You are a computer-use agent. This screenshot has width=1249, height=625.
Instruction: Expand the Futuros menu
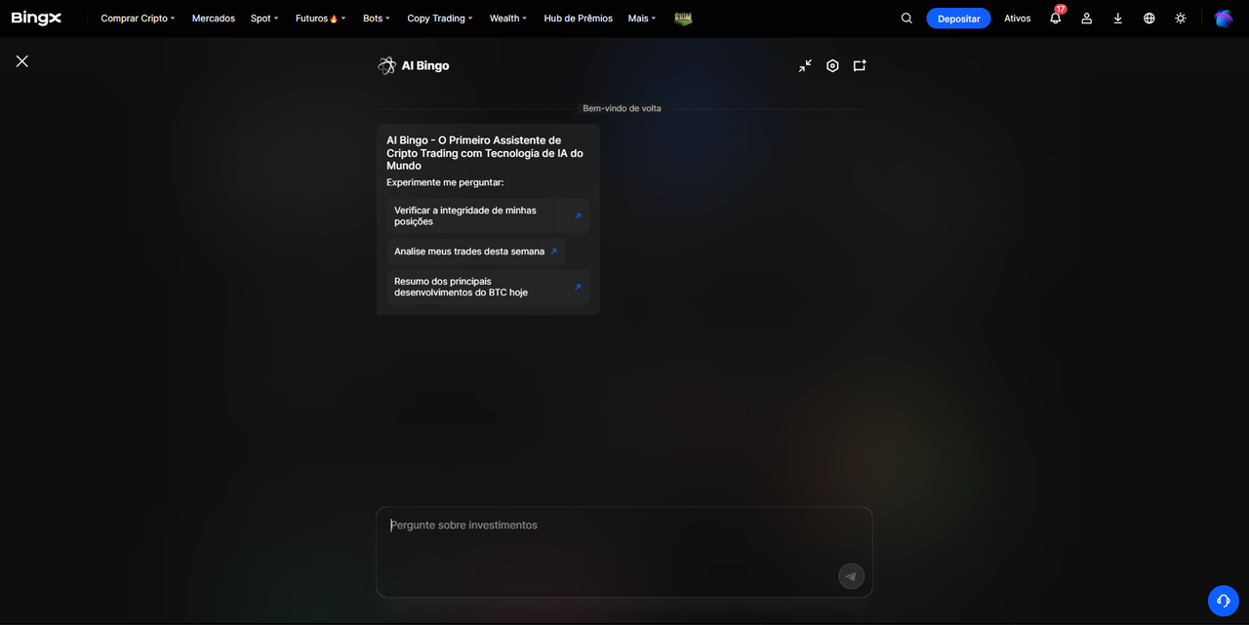pos(320,19)
